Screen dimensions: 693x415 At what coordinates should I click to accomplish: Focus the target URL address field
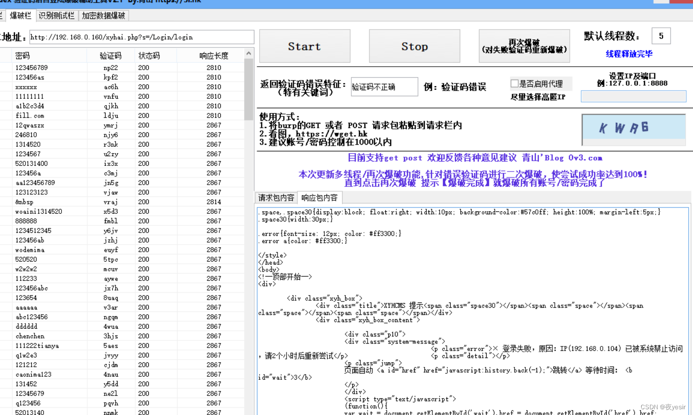click(142, 37)
